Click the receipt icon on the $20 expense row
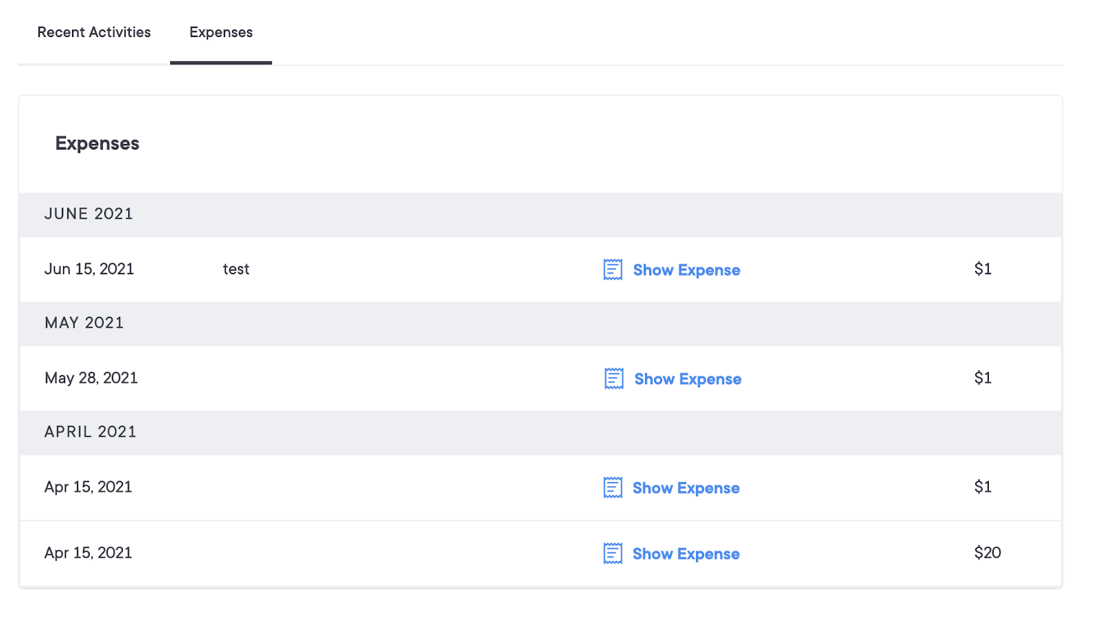 [613, 553]
